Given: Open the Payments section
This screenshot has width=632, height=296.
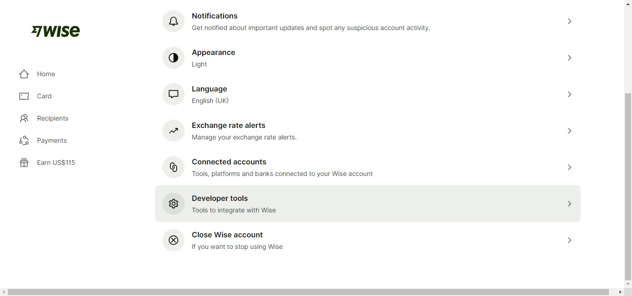Looking at the screenshot, I should coord(51,140).
